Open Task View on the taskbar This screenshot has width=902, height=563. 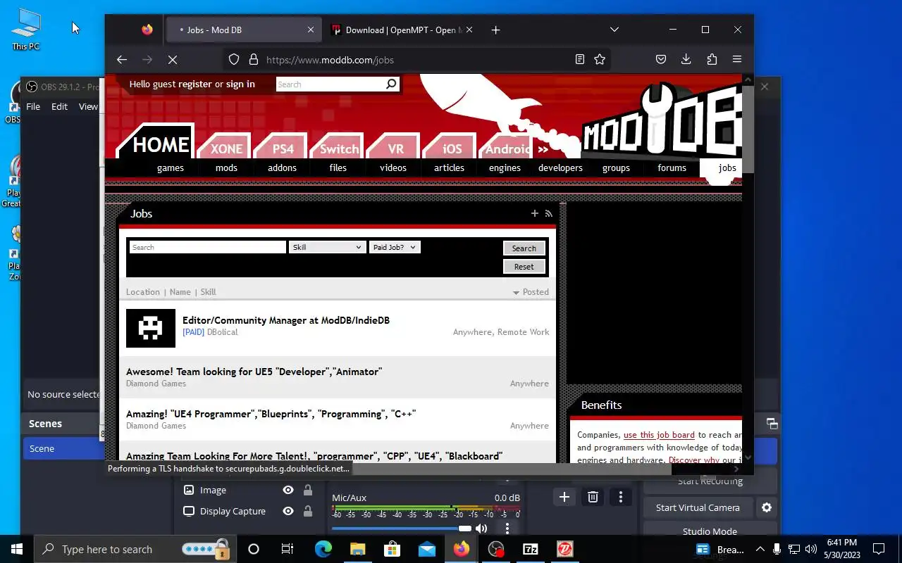pyautogui.click(x=287, y=549)
